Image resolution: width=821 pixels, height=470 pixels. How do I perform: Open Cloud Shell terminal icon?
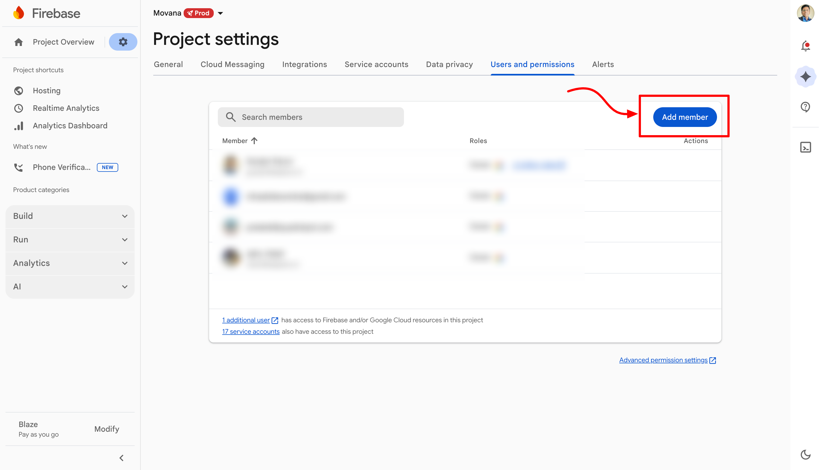coord(805,147)
